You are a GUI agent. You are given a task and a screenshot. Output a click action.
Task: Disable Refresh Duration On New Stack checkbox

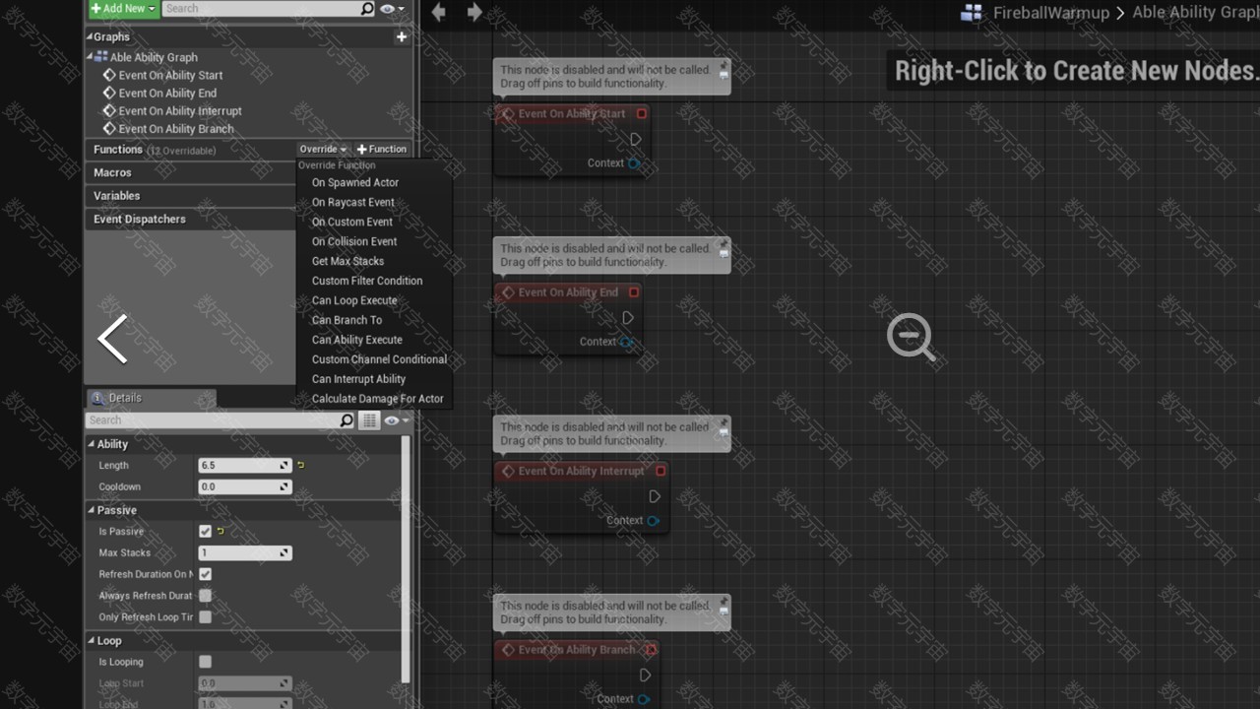point(205,574)
